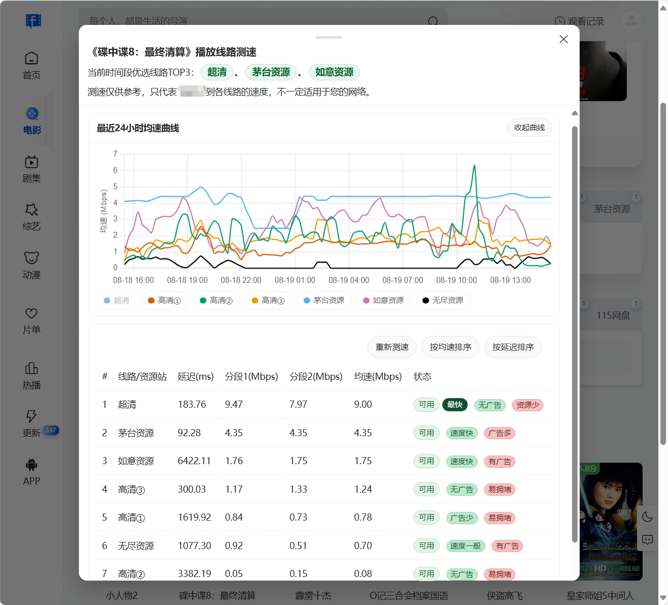Open 小人物2 movie title link
The image size is (668, 605).
(x=122, y=596)
